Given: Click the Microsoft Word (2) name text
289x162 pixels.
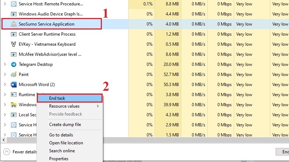Looking at the screenshot, I should click(37, 85).
